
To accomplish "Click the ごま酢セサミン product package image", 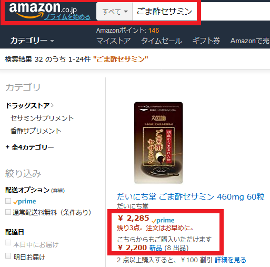I will [x=158, y=143].
